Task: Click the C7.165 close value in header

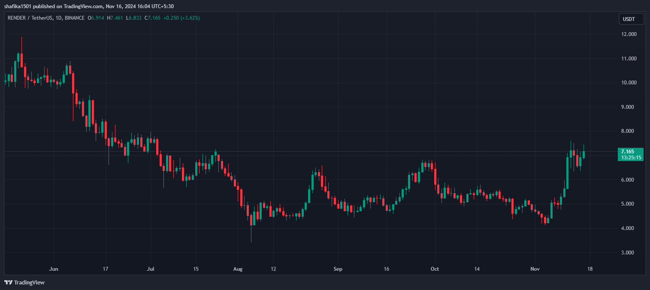Action: (152, 18)
